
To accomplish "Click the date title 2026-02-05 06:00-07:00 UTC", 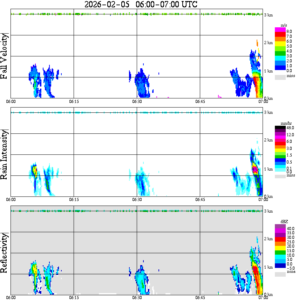I will pyautogui.click(x=141, y=4).
